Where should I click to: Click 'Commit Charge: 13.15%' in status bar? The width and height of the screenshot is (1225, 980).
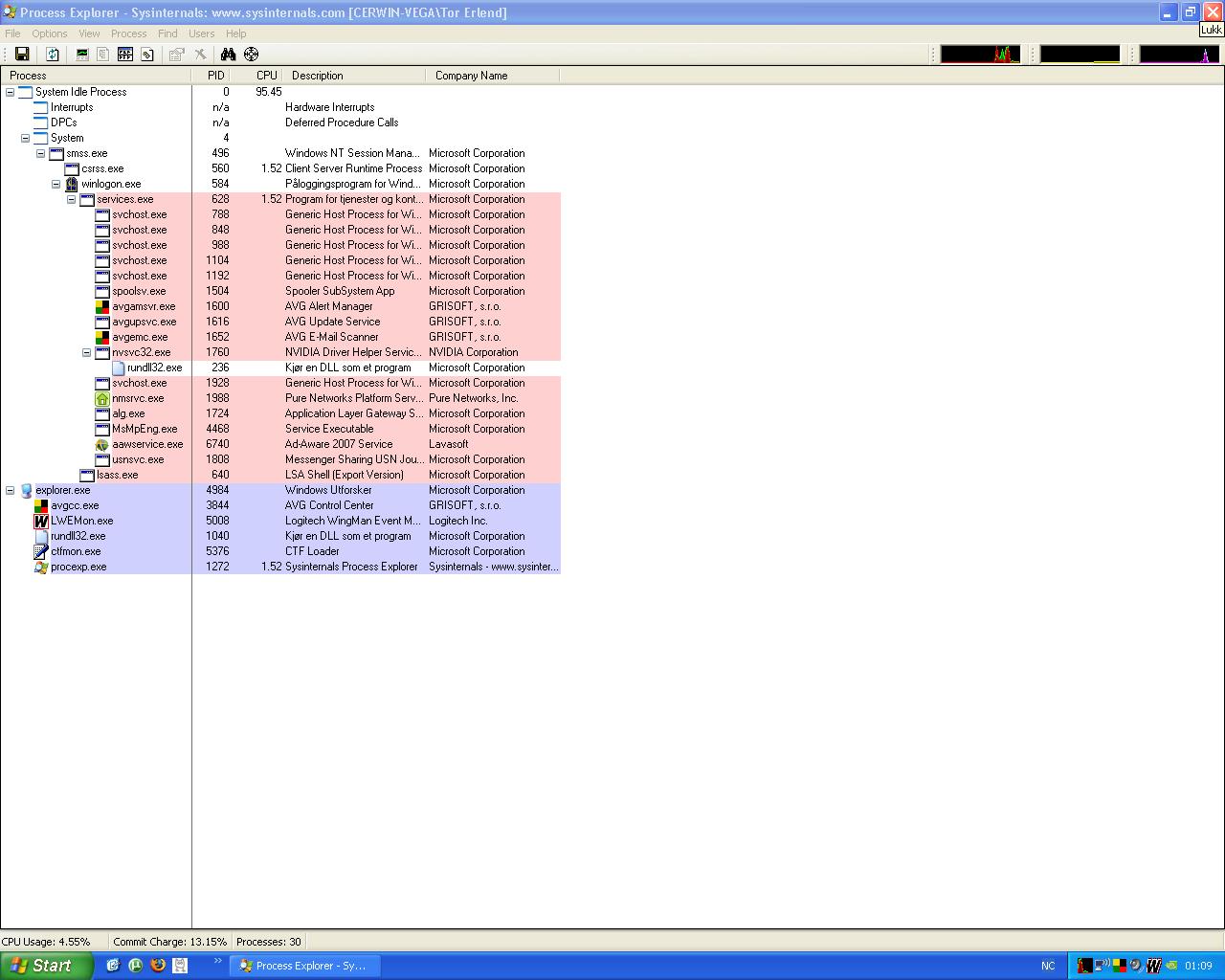tap(170, 942)
